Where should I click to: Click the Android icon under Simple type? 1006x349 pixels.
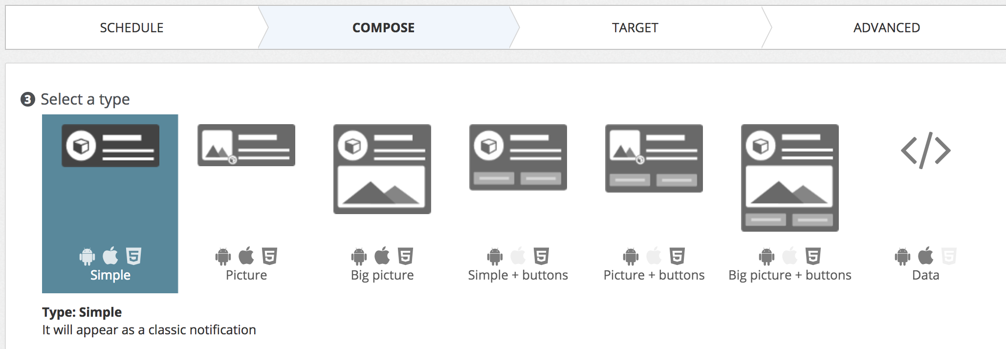pos(87,254)
